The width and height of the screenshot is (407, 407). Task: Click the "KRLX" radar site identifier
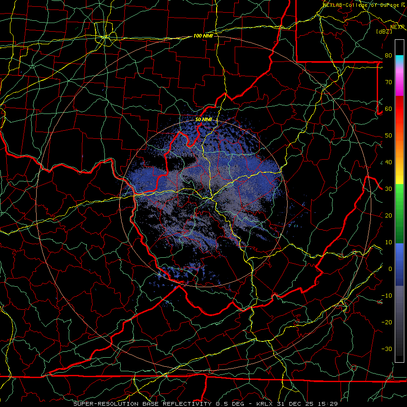tap(265, 404)
